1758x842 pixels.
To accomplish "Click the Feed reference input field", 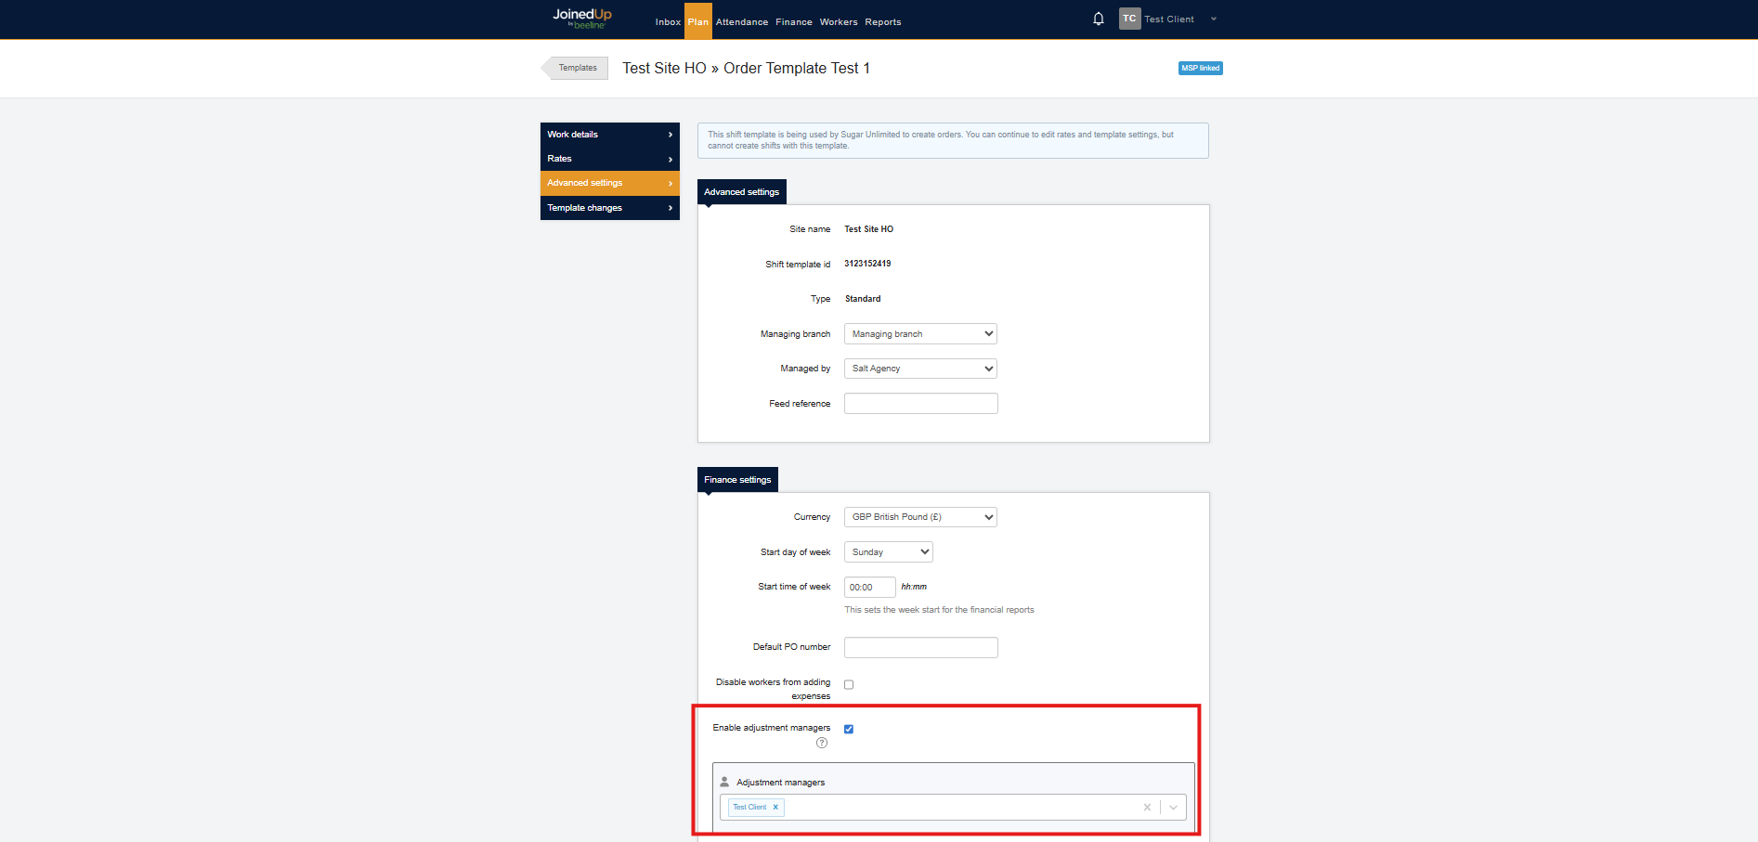I will pos(920,404).
